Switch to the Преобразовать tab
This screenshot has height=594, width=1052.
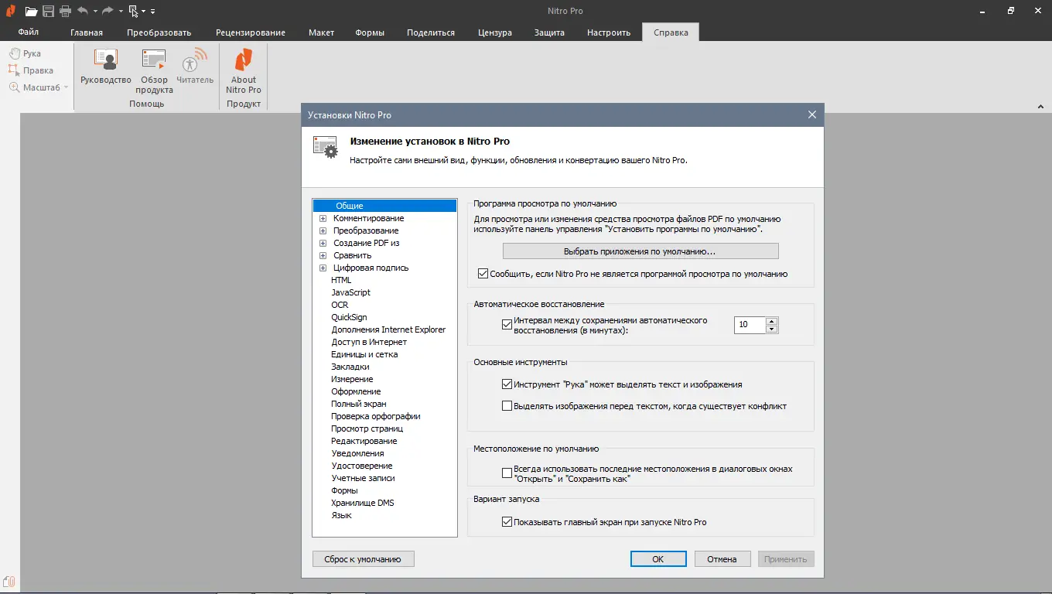(159, 32)
